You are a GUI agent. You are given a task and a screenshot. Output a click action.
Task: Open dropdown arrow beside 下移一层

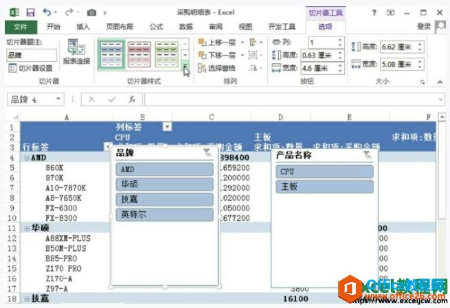[243, 55]
